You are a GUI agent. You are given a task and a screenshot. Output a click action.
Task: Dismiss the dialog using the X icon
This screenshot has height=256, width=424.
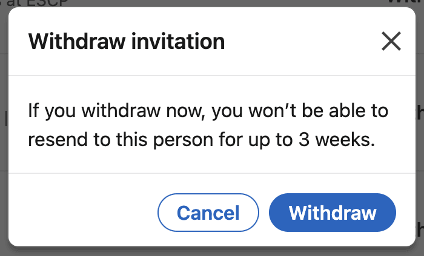pyautogui.click(x=391, y=41)
